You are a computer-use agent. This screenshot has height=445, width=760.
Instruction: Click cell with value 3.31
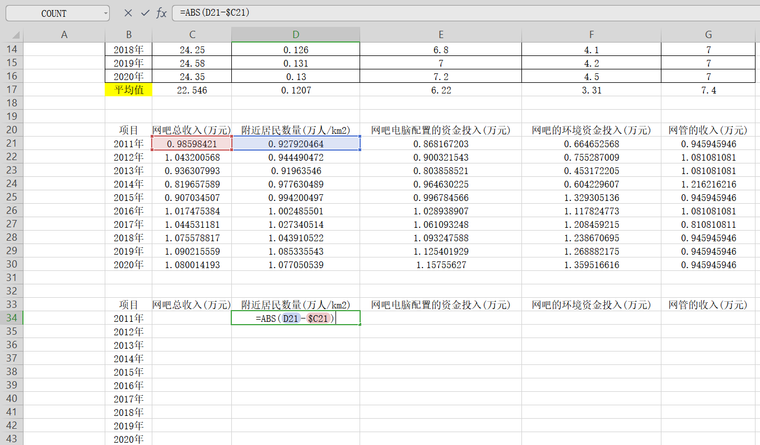[591, 90]
